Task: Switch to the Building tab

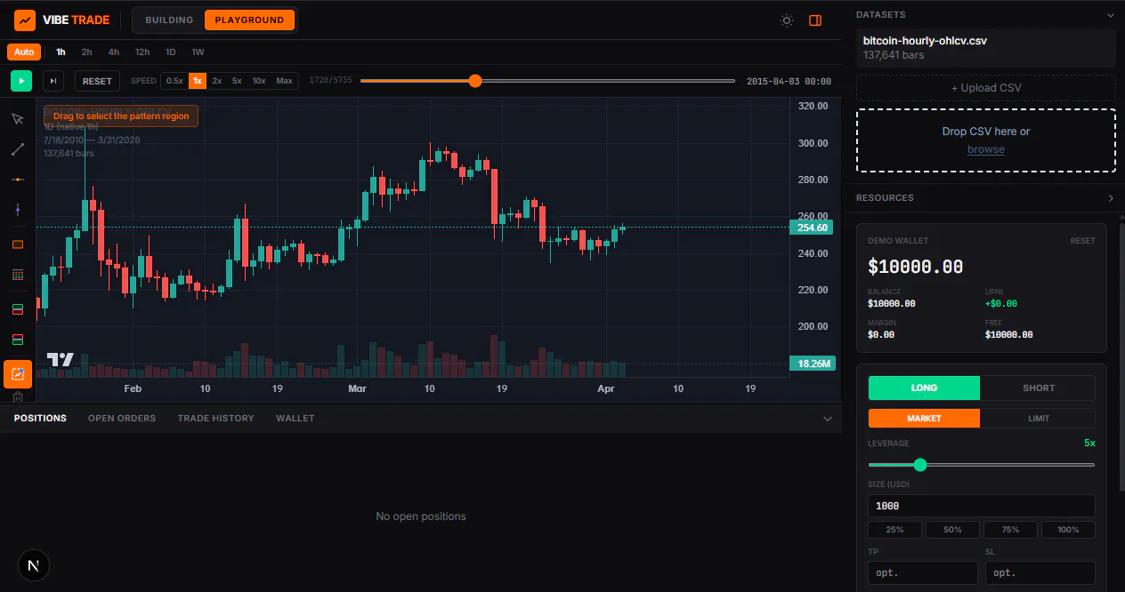Action: [169, 20]
